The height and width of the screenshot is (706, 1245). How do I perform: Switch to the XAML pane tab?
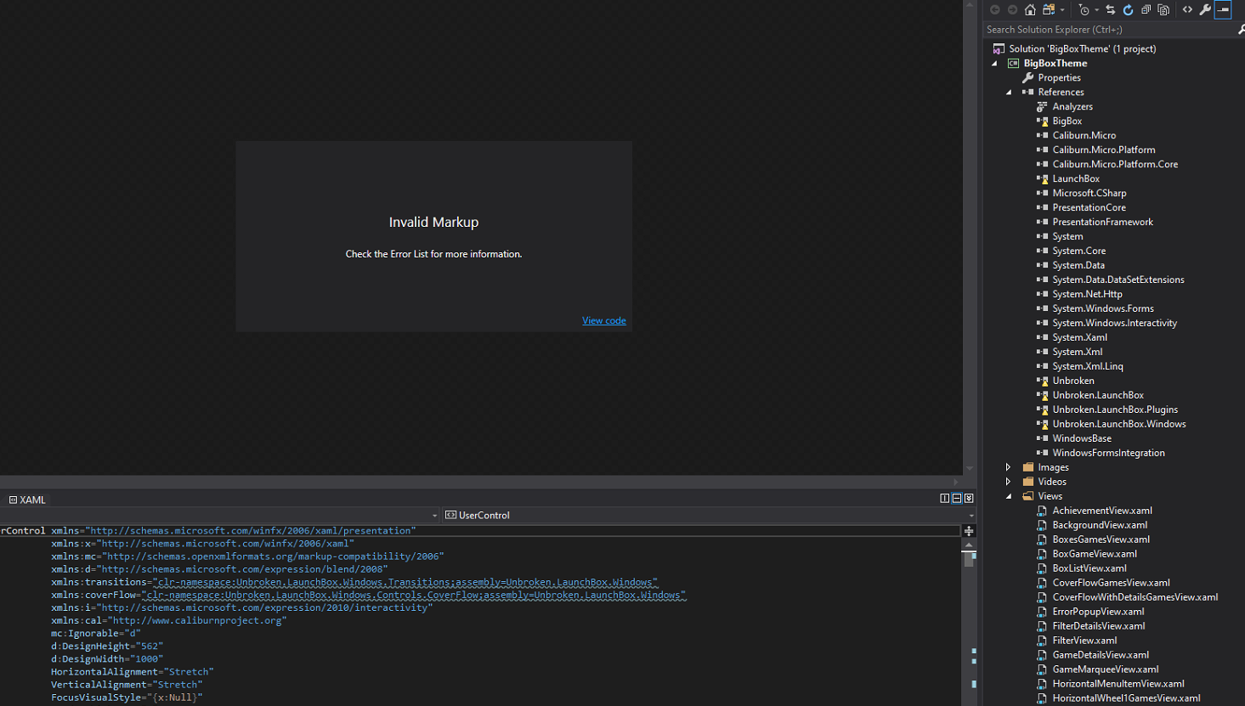click(x=27, y=500)
